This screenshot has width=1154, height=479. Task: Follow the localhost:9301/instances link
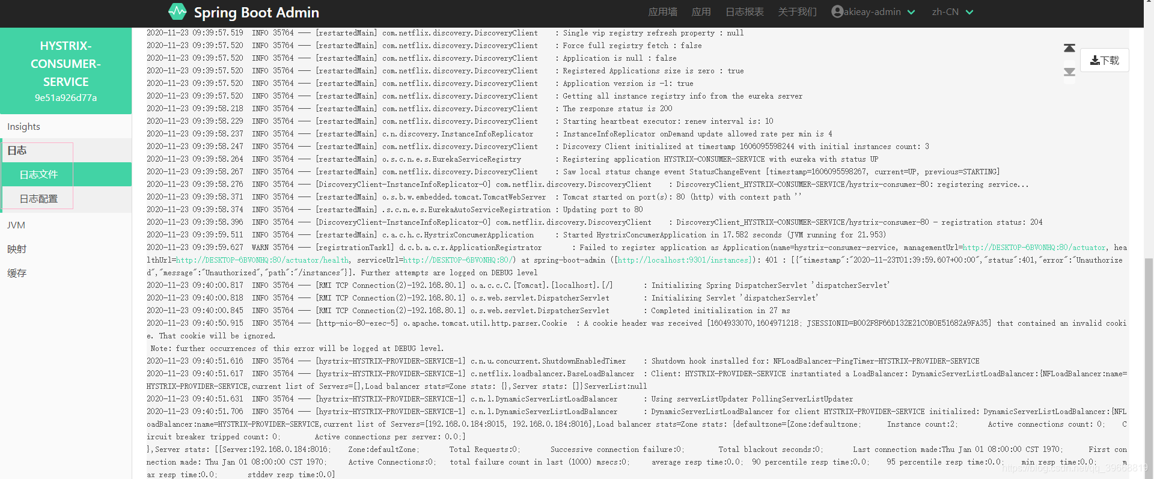click(x=684, y=260)
